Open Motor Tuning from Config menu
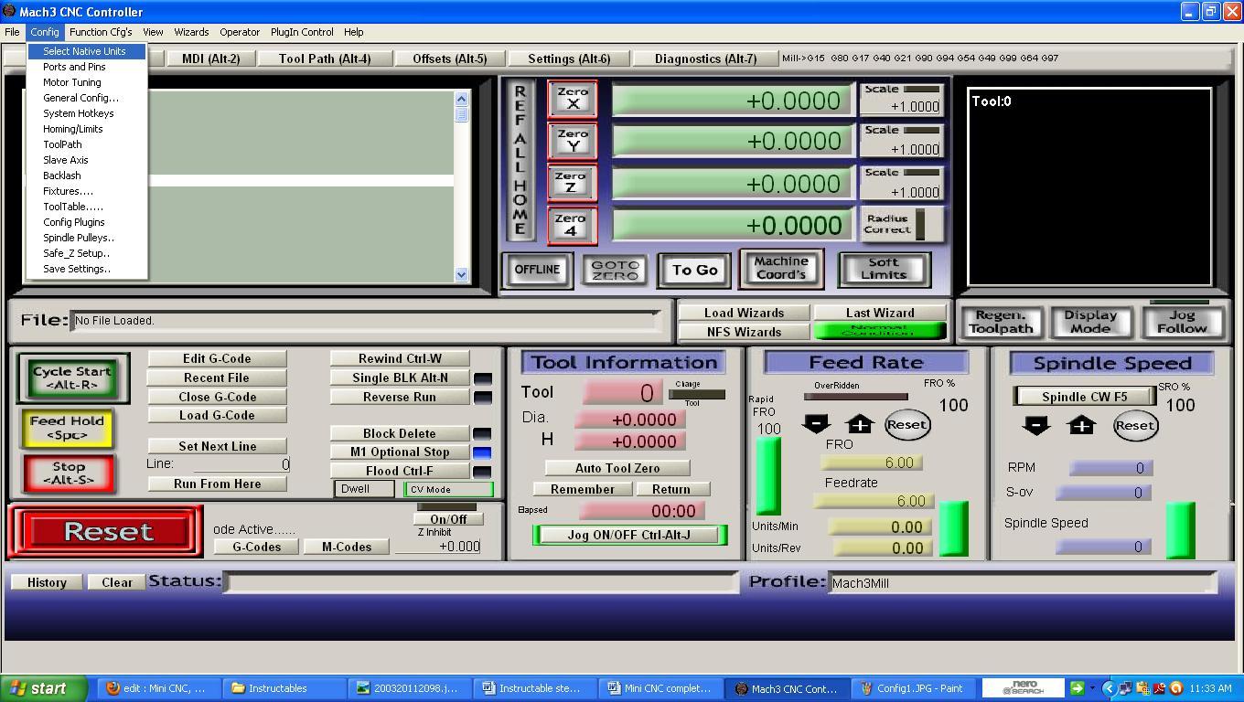This screenshot has height=702, width=1244. click(87, 82)
